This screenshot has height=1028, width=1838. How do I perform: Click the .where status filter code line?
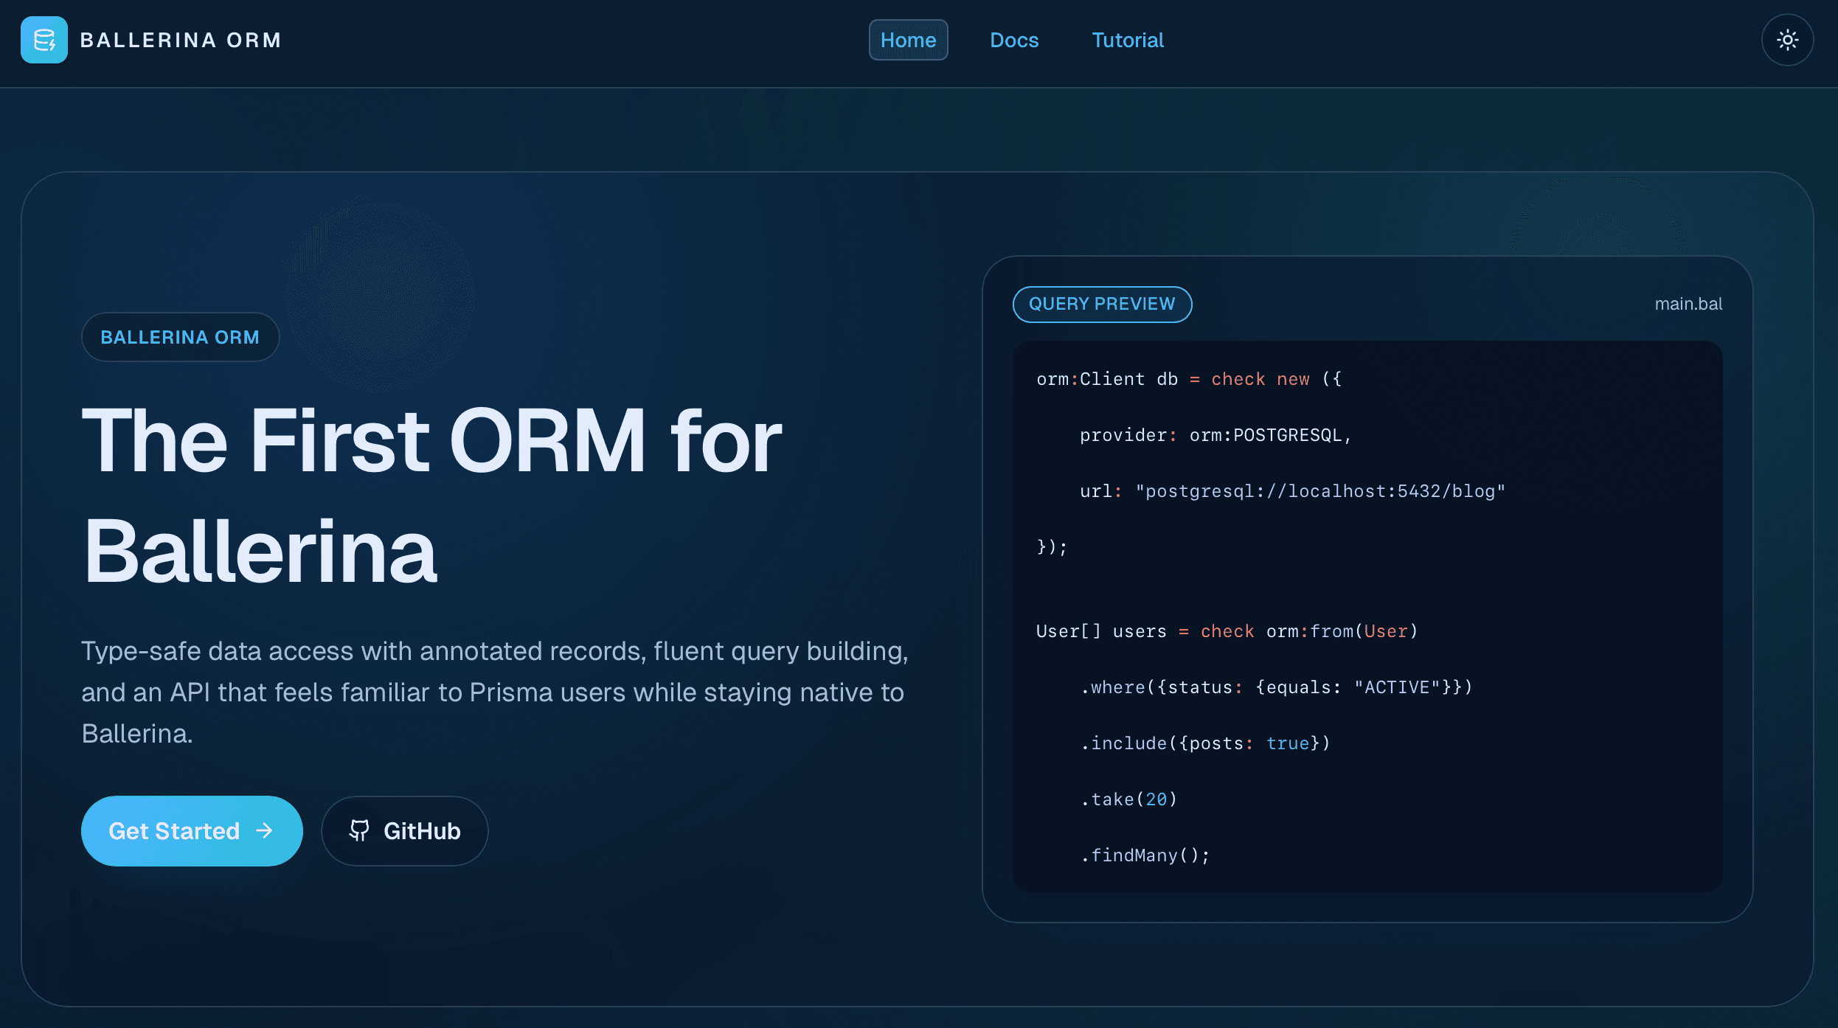click(1276, 687)
